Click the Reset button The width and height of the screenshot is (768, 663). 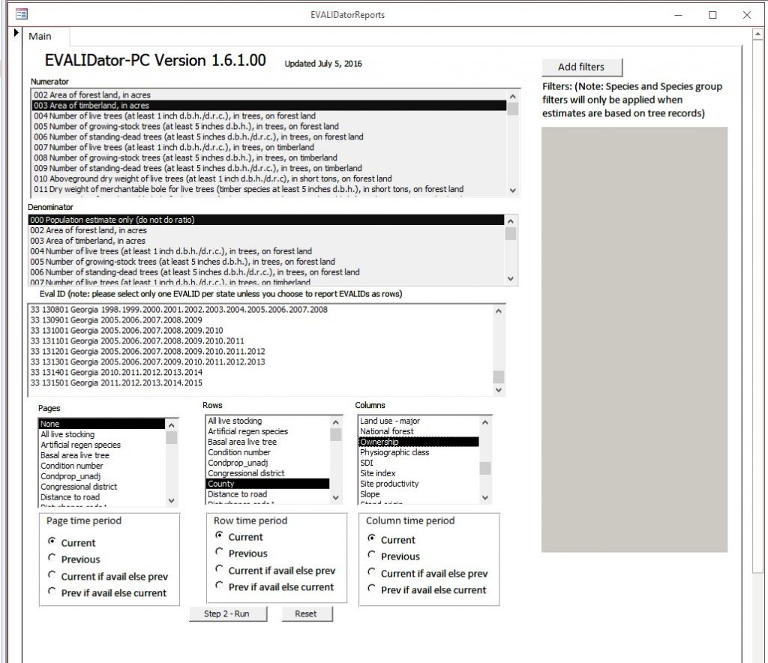pos(307,613)
